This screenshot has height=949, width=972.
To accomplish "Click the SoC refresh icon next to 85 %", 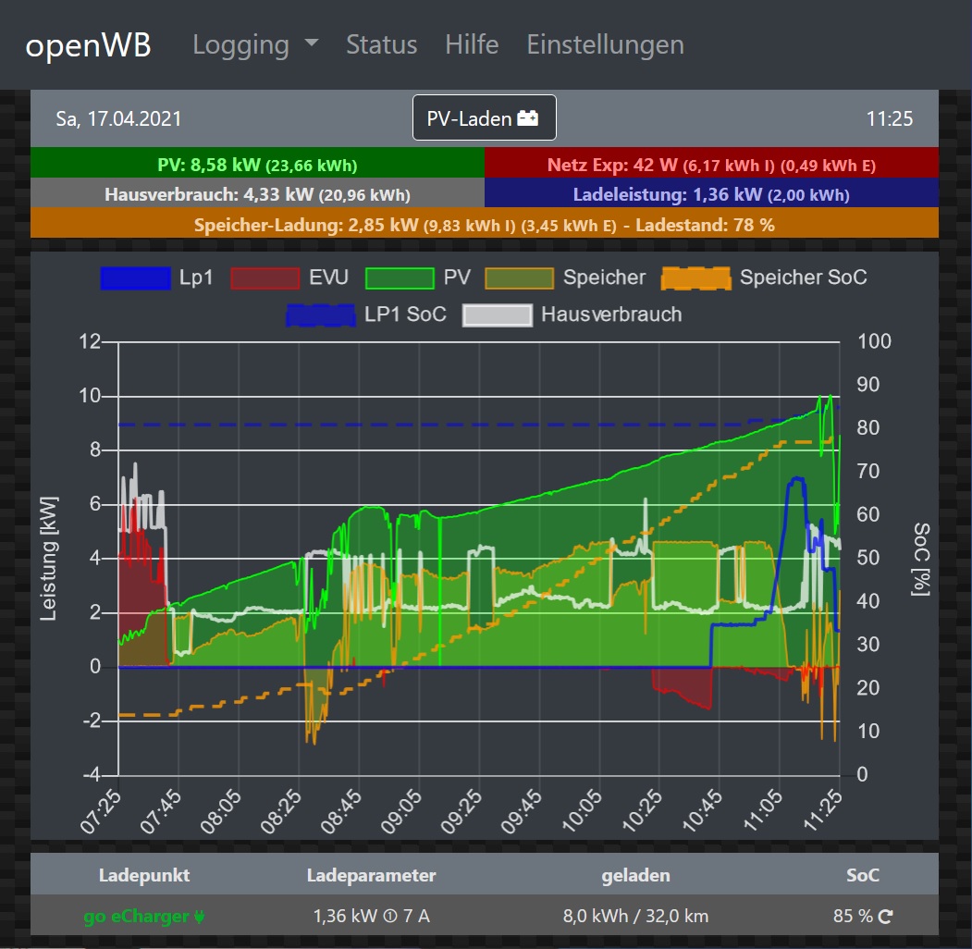I will click(x=885, y=917).
